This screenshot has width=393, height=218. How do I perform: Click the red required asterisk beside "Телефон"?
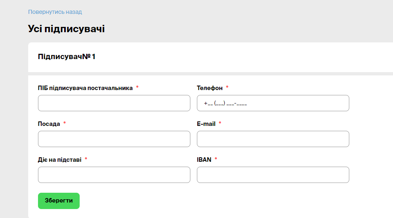click(x=227, y=87)
